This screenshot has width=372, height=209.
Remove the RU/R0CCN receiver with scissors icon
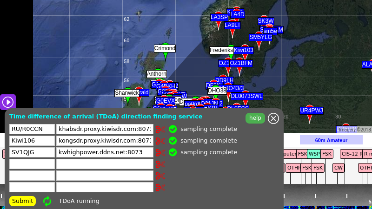click(x=160, y=129)
